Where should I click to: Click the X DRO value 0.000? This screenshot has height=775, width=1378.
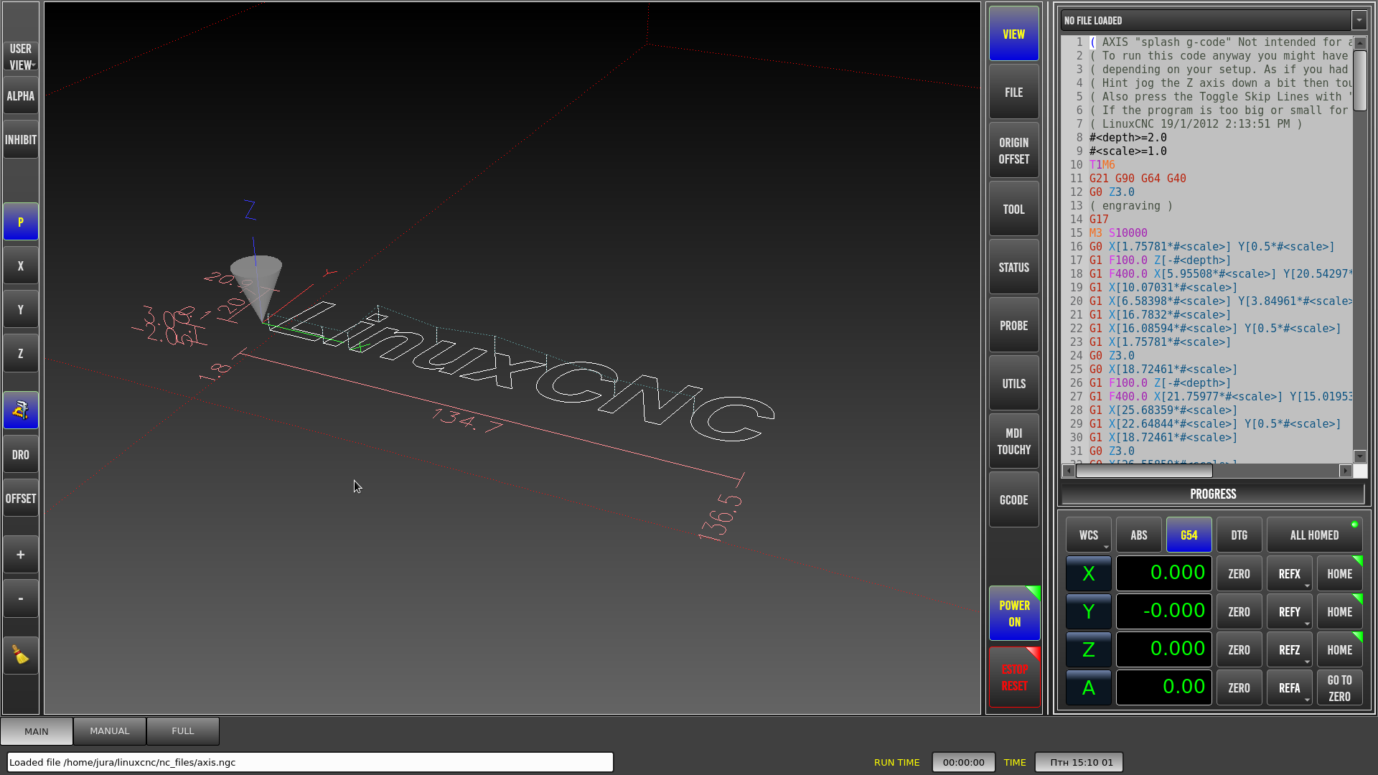(1163, 573)
